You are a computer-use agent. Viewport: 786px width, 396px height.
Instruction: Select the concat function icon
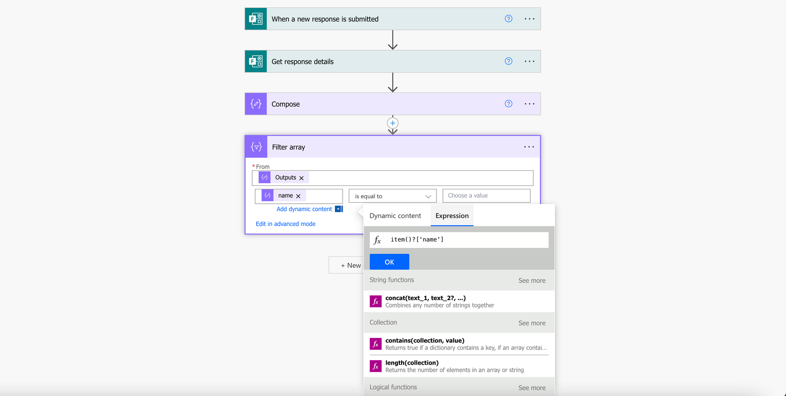376,302
